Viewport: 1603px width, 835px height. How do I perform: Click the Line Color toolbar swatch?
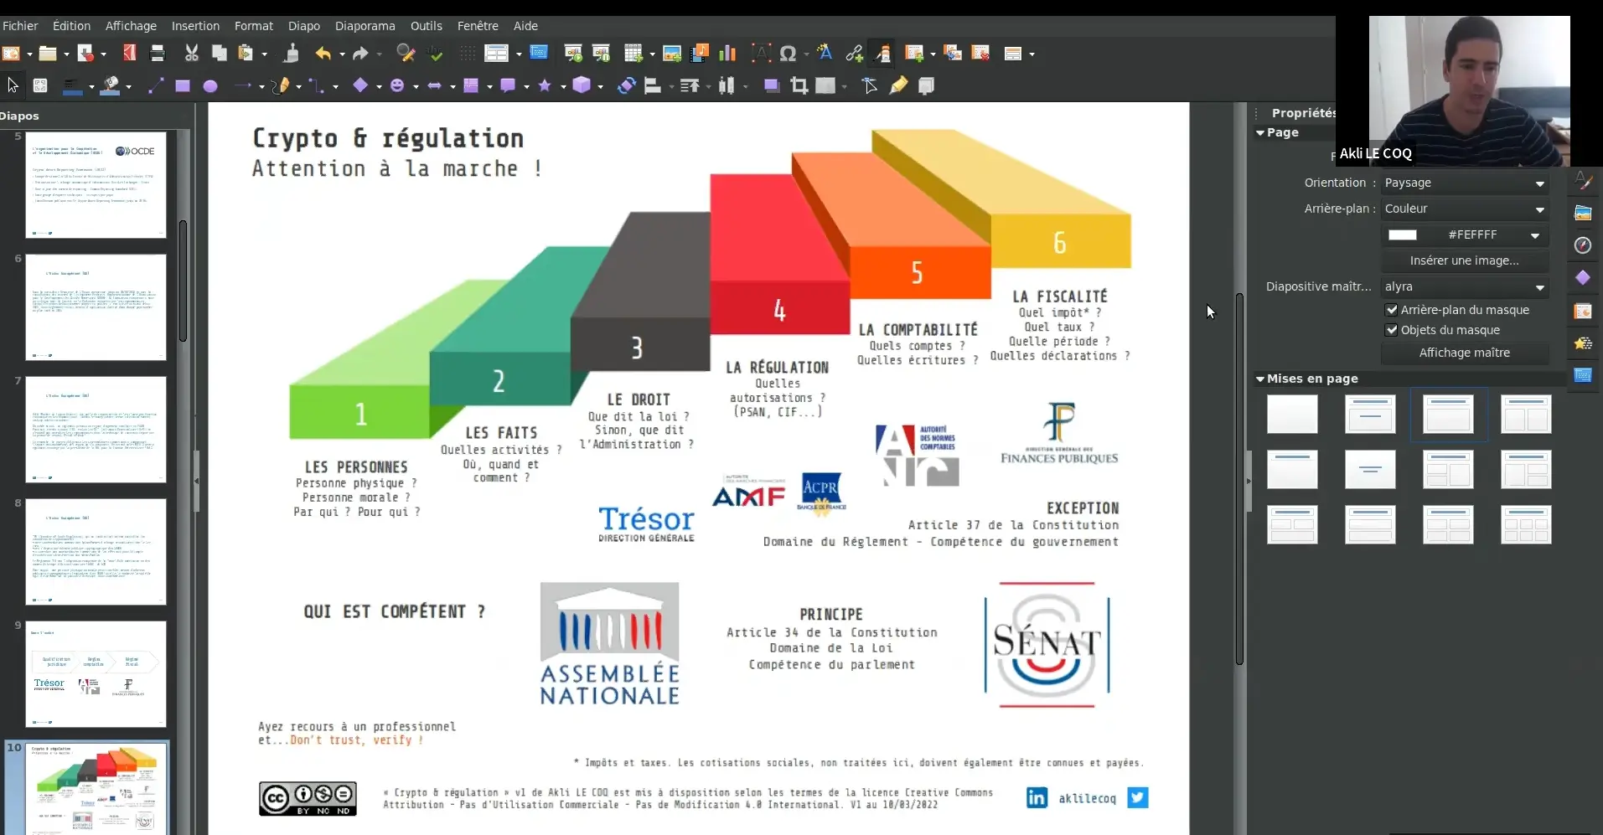[x=73, y=85]
